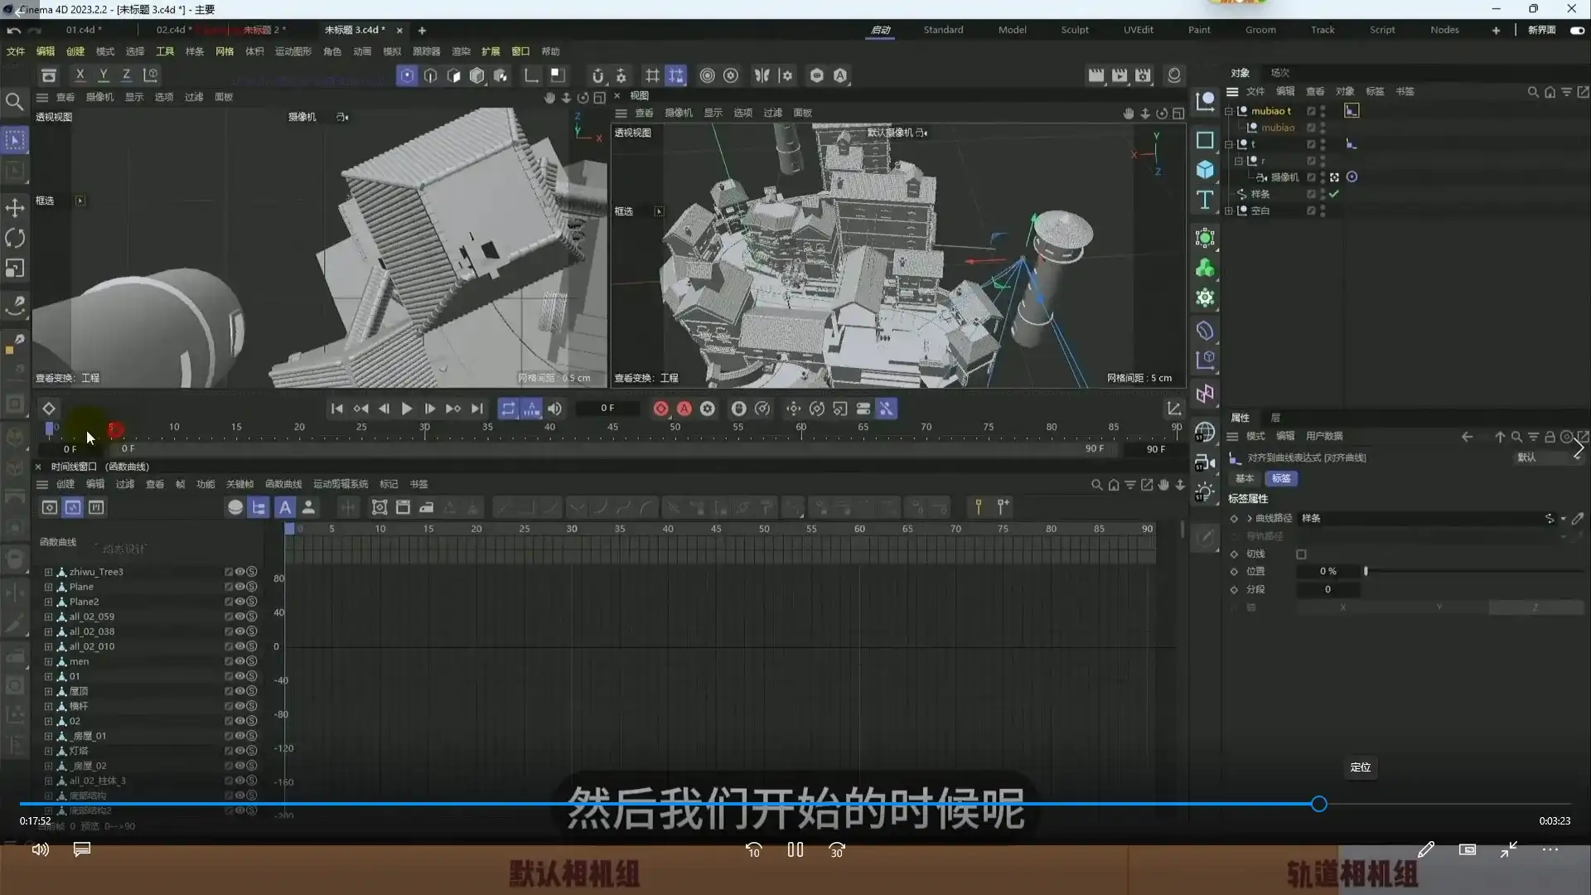Image resolution: width=1591 pixels, height=895 pixels.
Task: Enable the autokeying icon near the playback controls
Action: (x=684, y=408)
